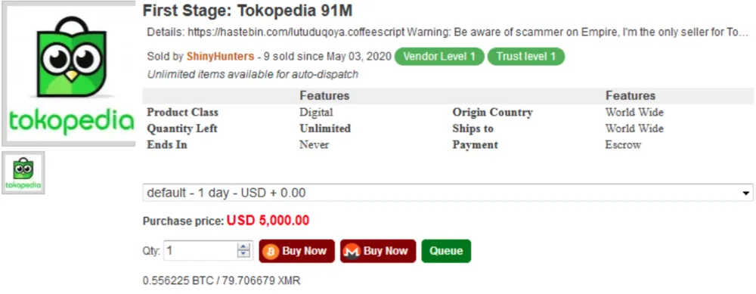Select the small Tokopedia thumbnail below the image
Screen dimensions: 756x294
coord(23,172)
